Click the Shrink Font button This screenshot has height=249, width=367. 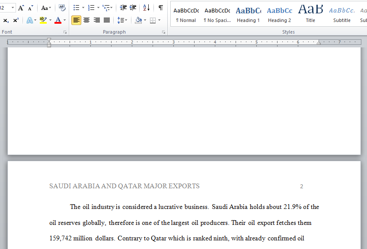pyautogui.click(x=30, y=8)
